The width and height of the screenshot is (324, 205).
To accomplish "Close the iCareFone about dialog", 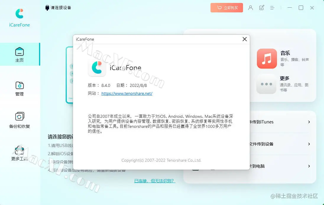I will (245, 39).
